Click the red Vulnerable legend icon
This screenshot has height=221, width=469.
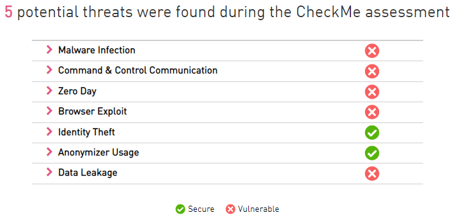click(231, 209)
